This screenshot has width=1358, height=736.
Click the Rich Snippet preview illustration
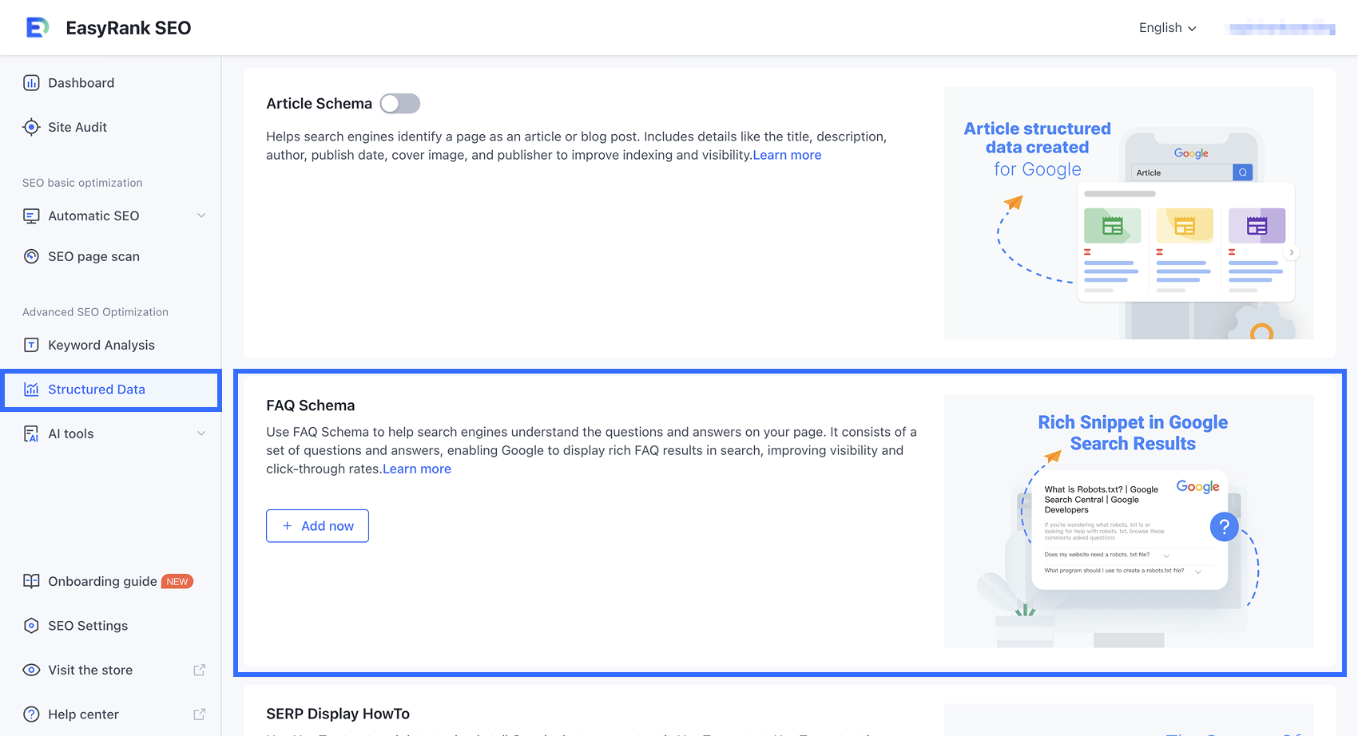(x=1128, y=520)
